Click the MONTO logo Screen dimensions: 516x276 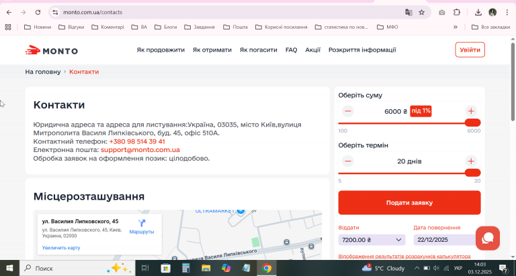(x=52, y=50)
